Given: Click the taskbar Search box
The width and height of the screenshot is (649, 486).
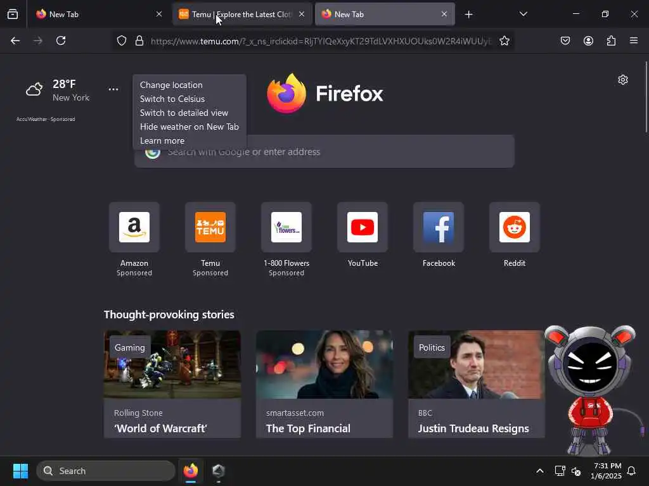Looking at the screenshot, I should [106, 471].
